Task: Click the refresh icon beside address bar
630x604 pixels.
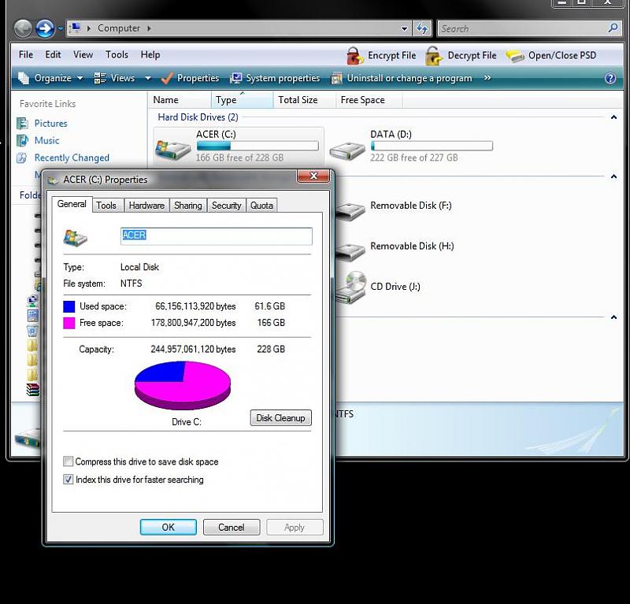Action: point(422,28)
